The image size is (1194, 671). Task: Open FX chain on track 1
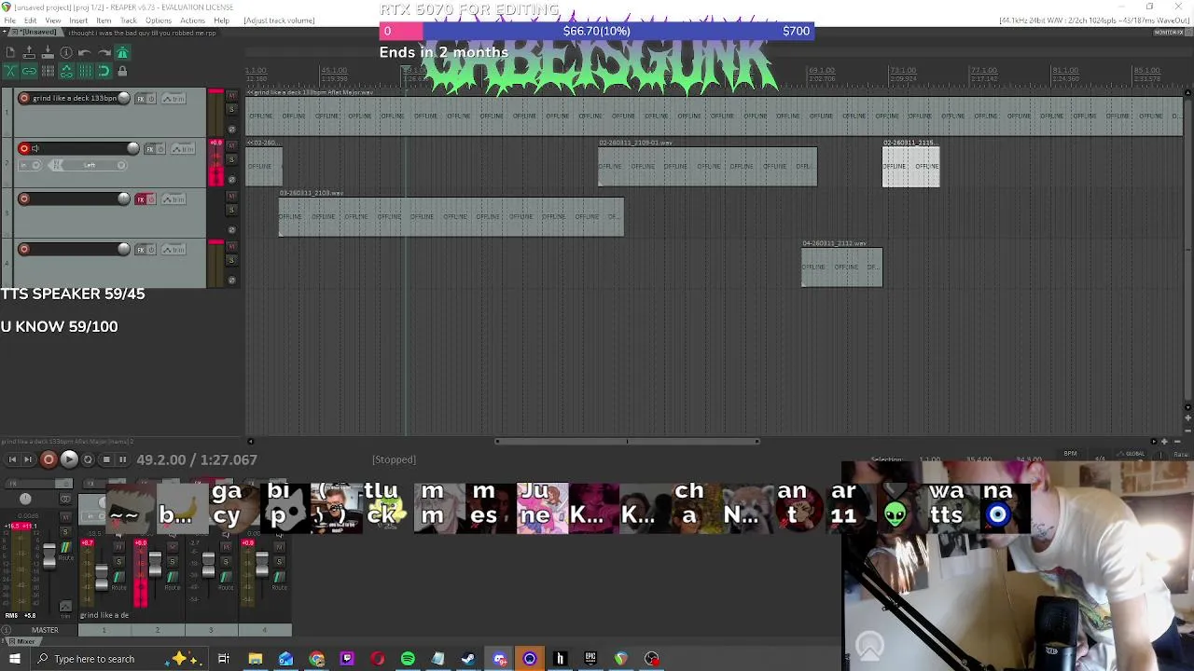click(x=142, y=99)
